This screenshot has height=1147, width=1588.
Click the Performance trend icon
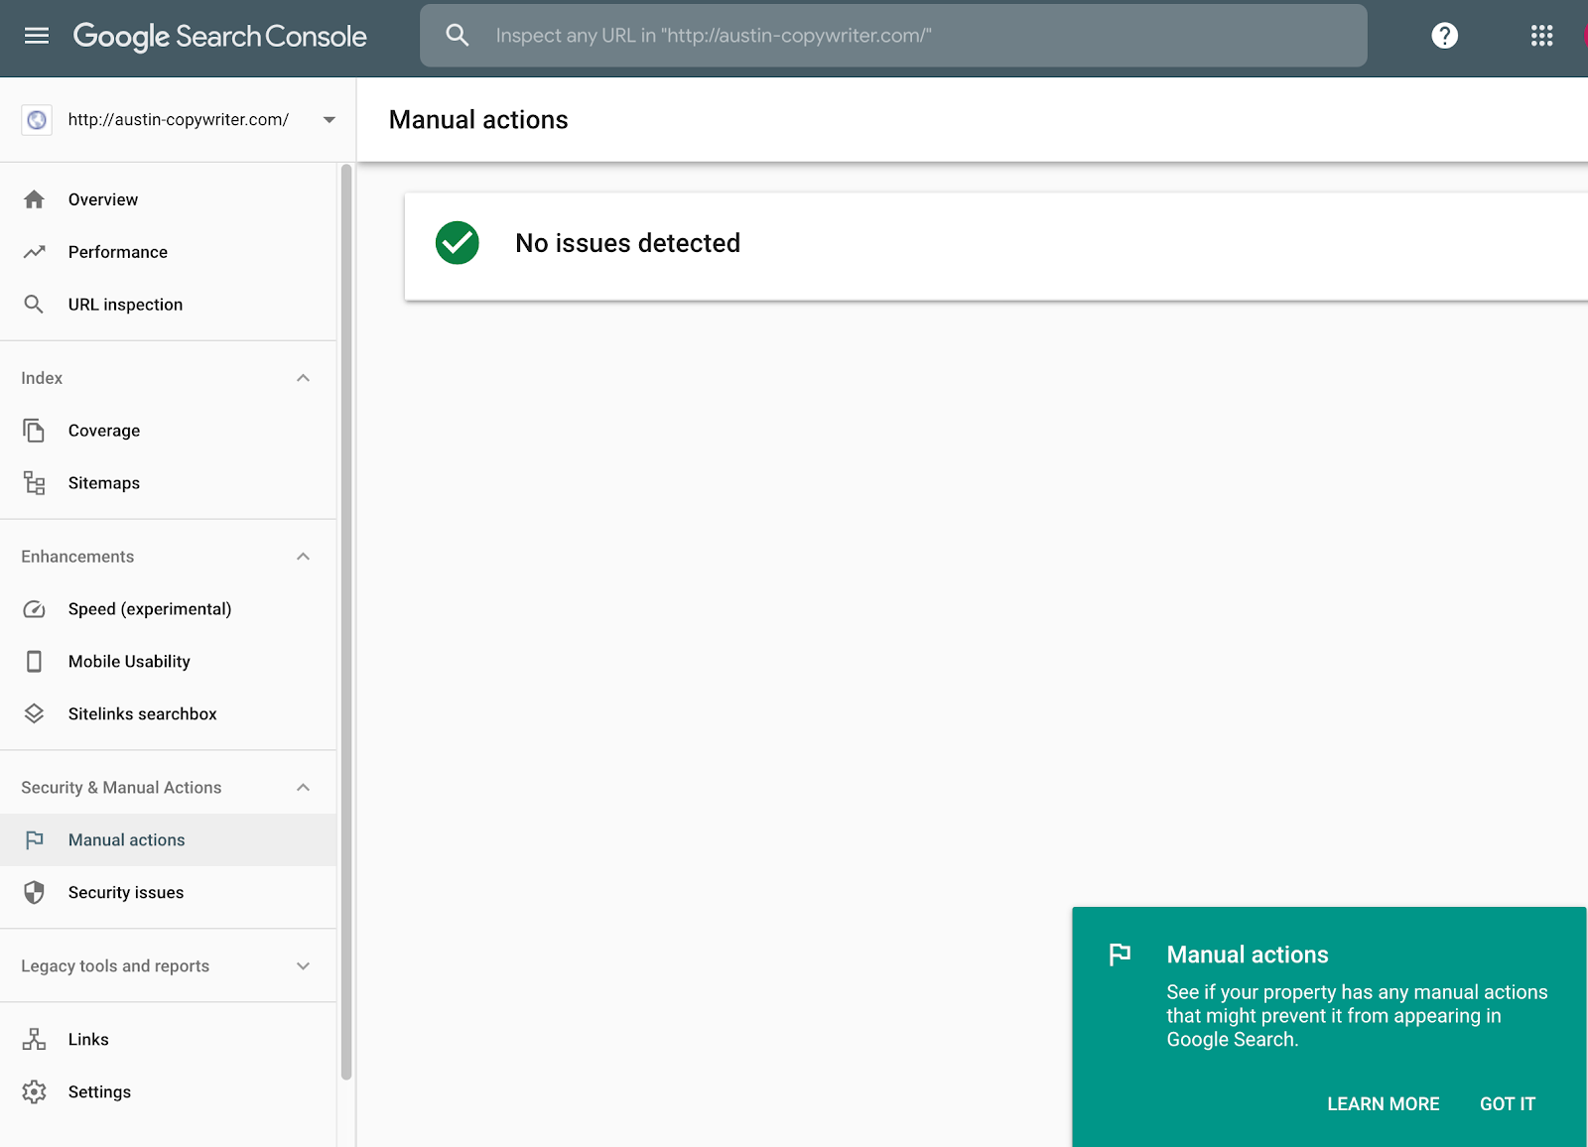35,252
